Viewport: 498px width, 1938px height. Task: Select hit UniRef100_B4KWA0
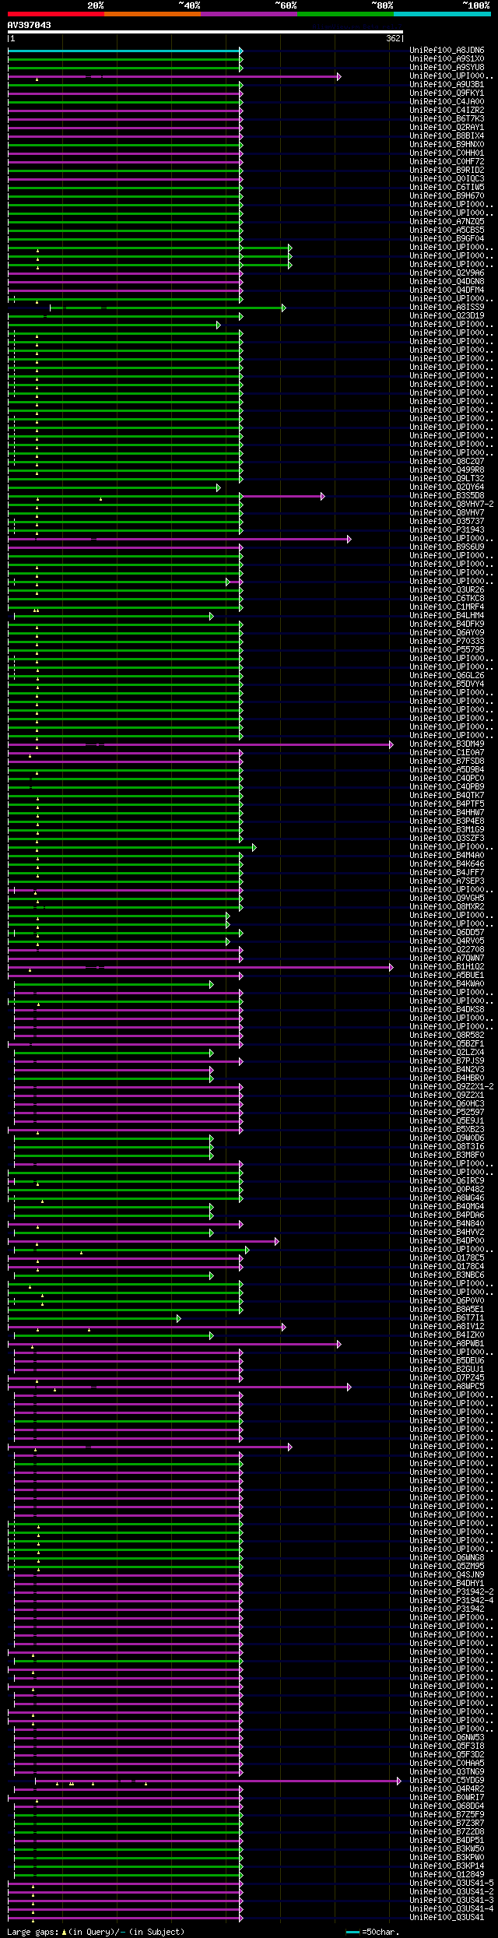(447, 984)
